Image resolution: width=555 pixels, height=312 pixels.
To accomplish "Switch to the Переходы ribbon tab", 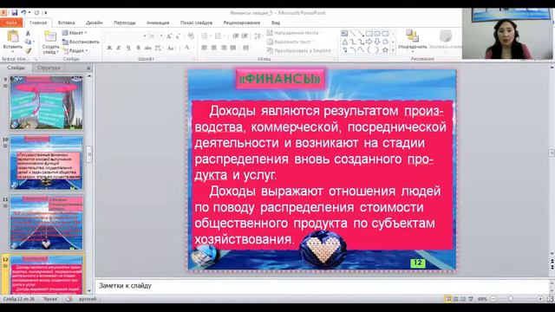I will 125,23.
